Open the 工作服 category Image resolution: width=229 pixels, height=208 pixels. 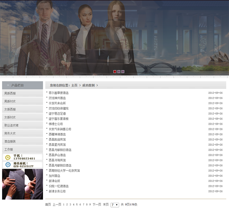point(9,150)
